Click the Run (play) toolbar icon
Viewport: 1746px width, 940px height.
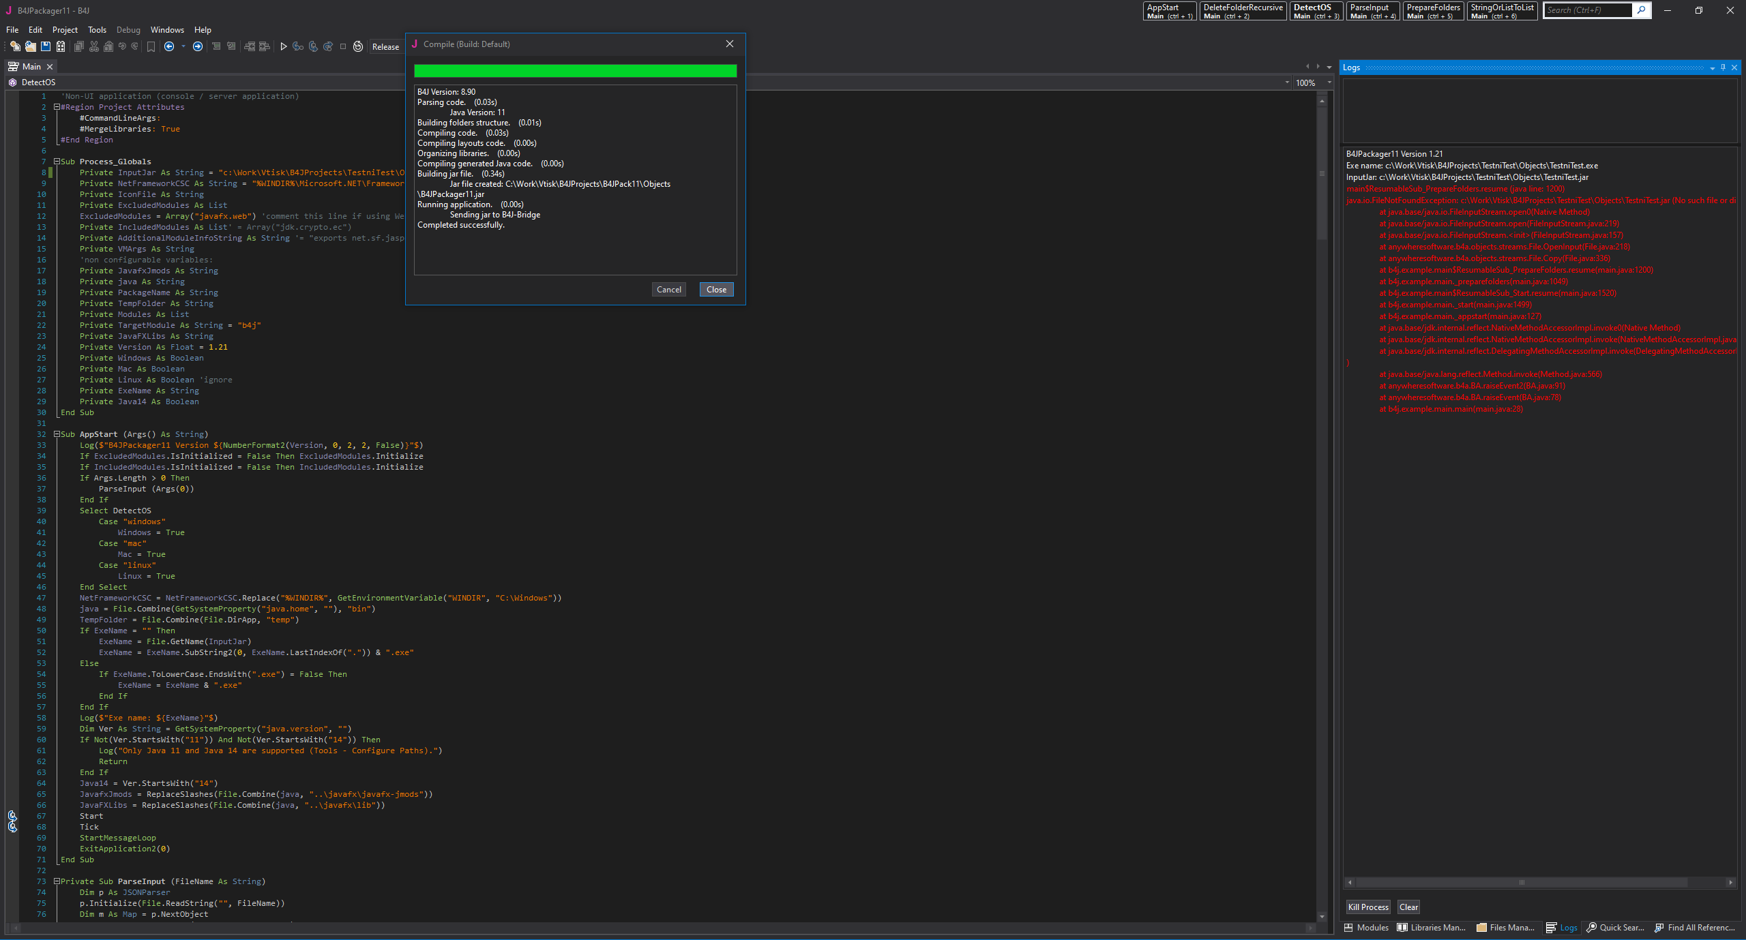[284, 46]
